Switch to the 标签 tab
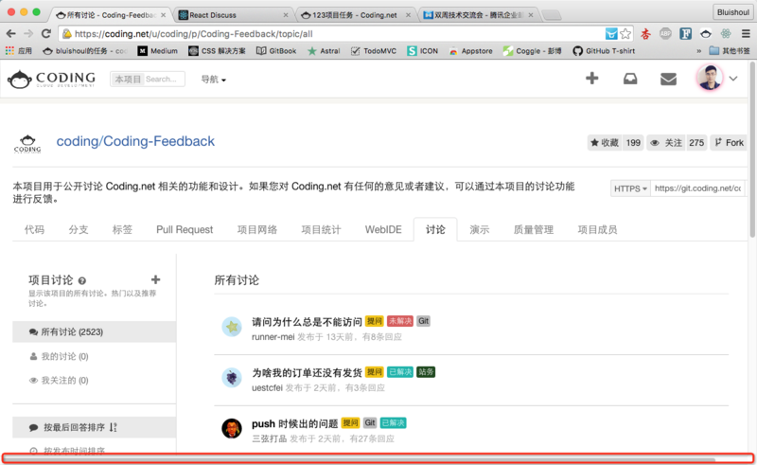Viewport: 757px width, 465px height. coord(122,229)
